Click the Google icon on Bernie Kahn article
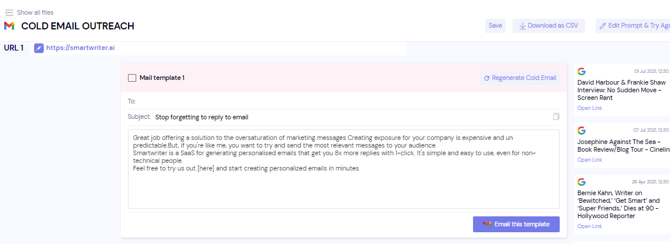The image size is (670, 244). coord(582,182)
